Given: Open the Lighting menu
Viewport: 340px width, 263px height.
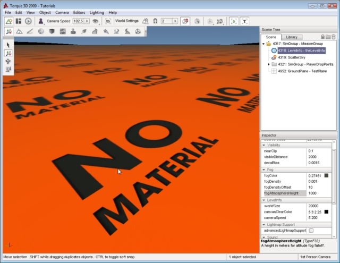Looking at the screenshot, I should coord(96,12).
